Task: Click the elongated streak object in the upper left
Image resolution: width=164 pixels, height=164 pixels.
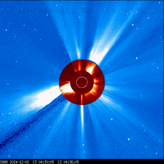Action: coord(35,29)
